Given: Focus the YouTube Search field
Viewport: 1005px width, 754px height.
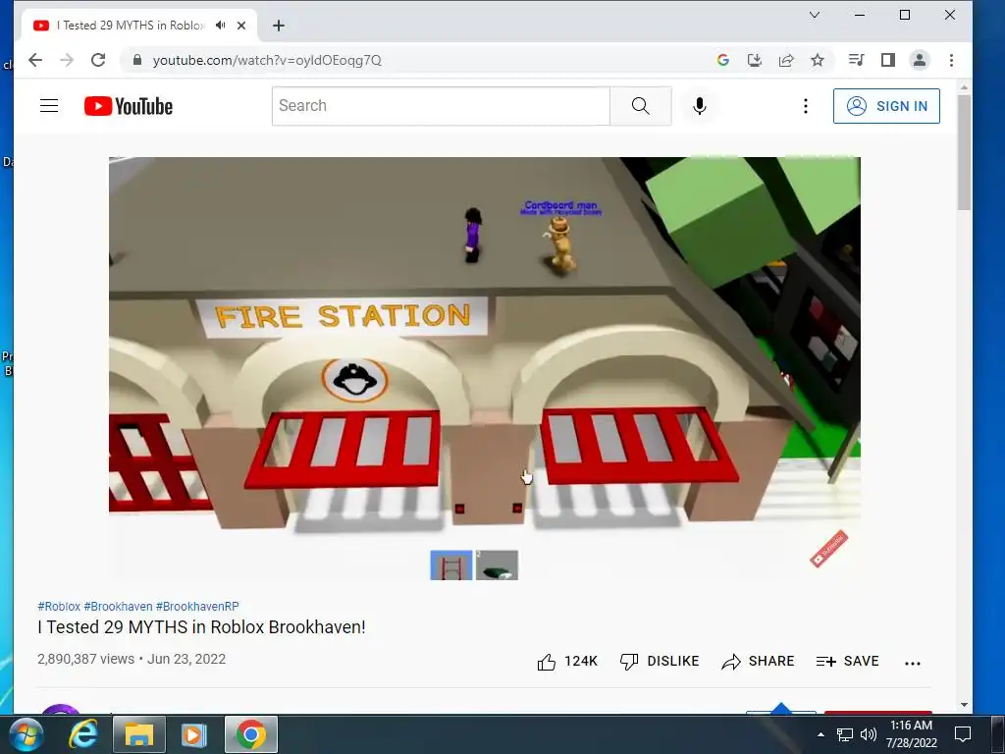Looking at the screenshot, I should [x=441, y=106].
